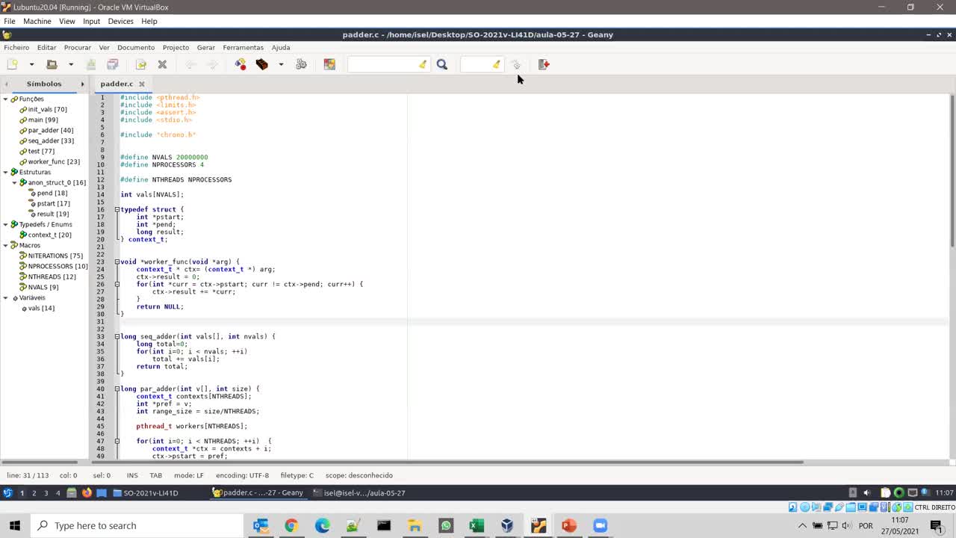The width and height of the screenshot is (956, 538).
Task: Click the editor vertical scrollbar
Action: click(952, 172)
